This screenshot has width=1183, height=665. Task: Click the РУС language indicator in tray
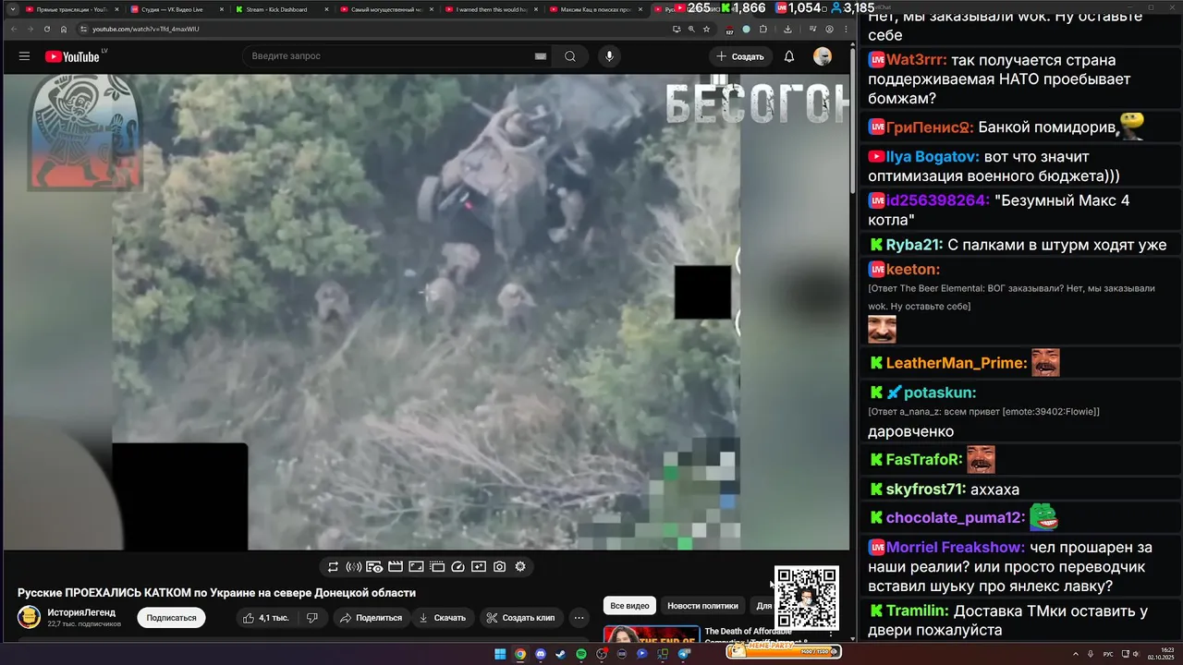pyautogui.click(x=1108, y=654)
